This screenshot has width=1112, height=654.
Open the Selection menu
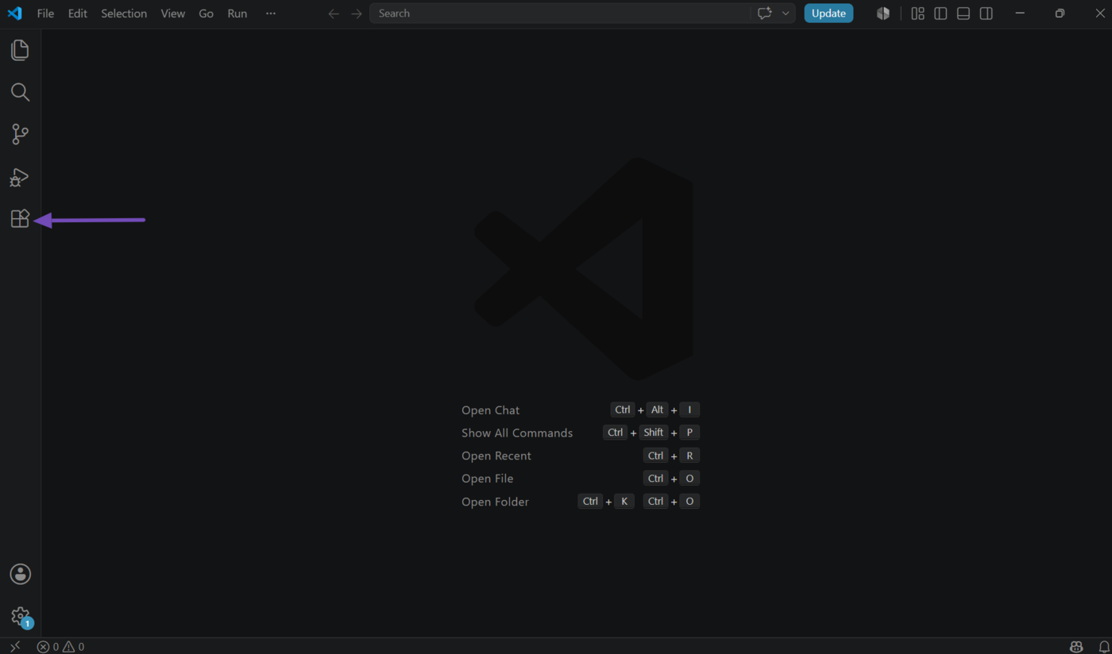coord(124,13)
